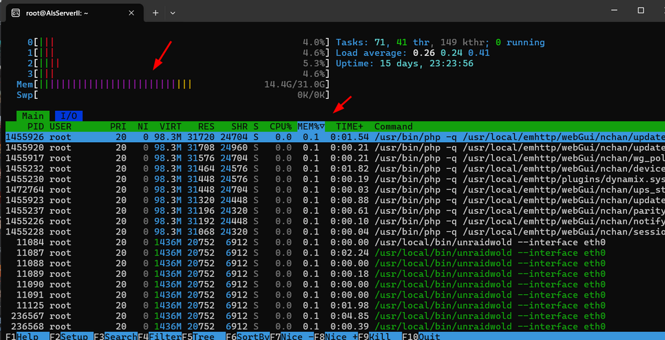The height and width of the screenshot is (340, 665).
Task: Select the process row with PID 11087
Action: coord(335,253)
